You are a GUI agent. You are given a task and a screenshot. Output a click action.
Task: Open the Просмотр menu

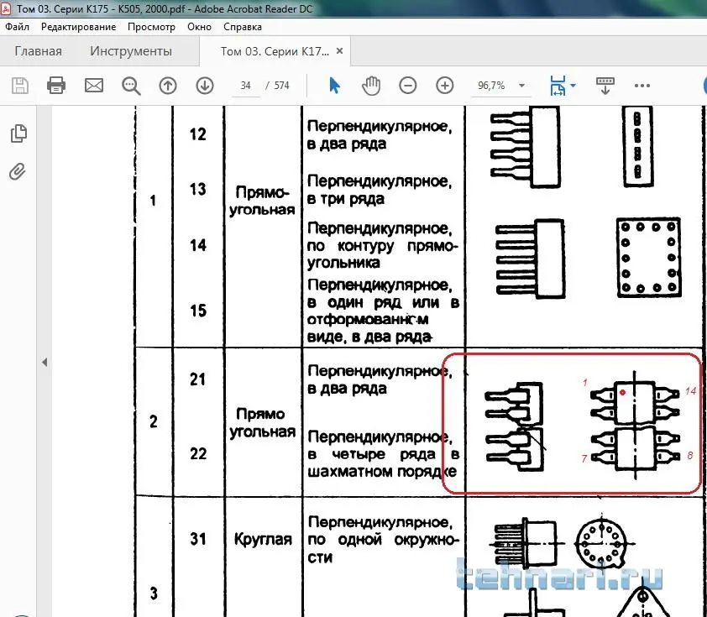pyautogui.click(x=151, y=27)
